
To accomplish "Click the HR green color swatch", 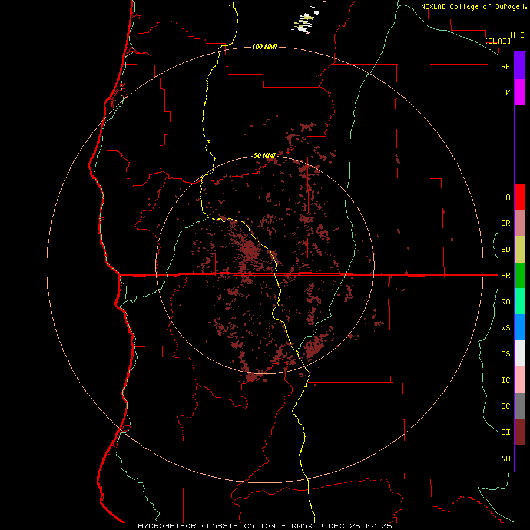I will tap(520, 276).
